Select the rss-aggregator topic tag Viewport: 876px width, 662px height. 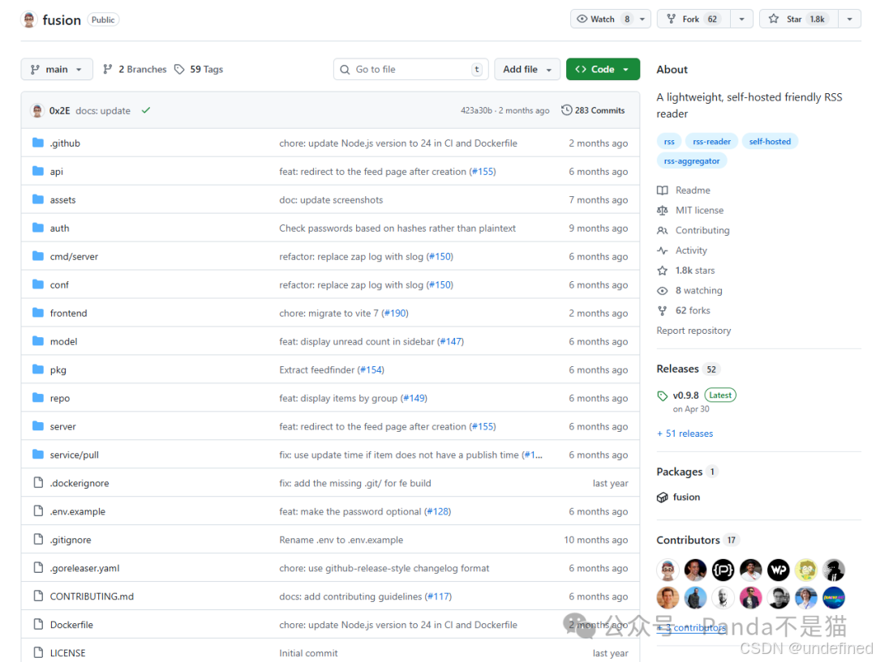[x=692, y=161]
